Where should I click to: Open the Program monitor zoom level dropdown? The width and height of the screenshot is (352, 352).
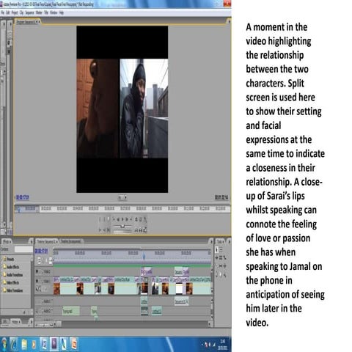tap(122, 197)
